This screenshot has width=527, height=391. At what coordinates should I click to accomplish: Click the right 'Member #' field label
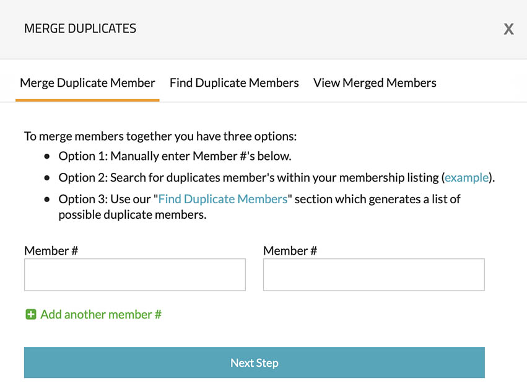290,251
